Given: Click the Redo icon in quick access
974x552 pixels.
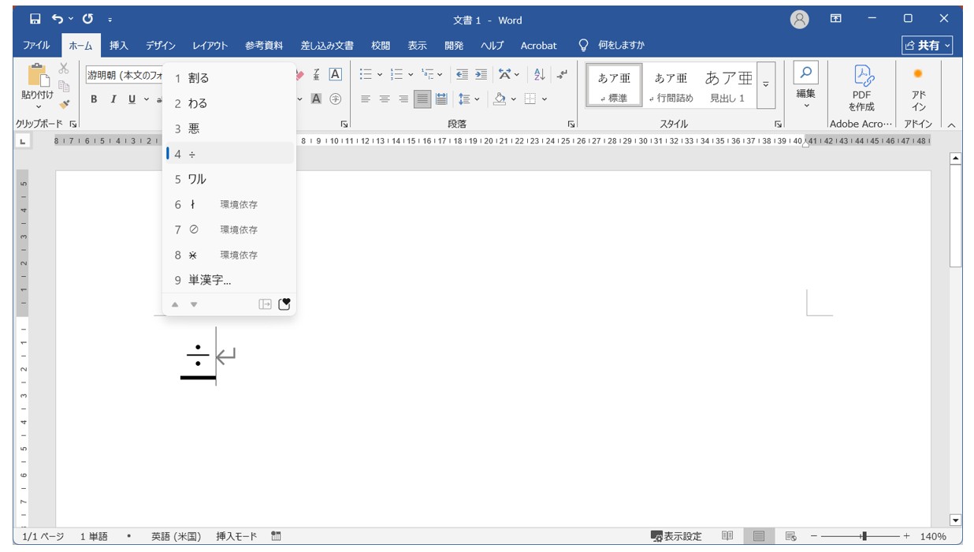Looking at the screenshot, I should [x=87, y=19].
